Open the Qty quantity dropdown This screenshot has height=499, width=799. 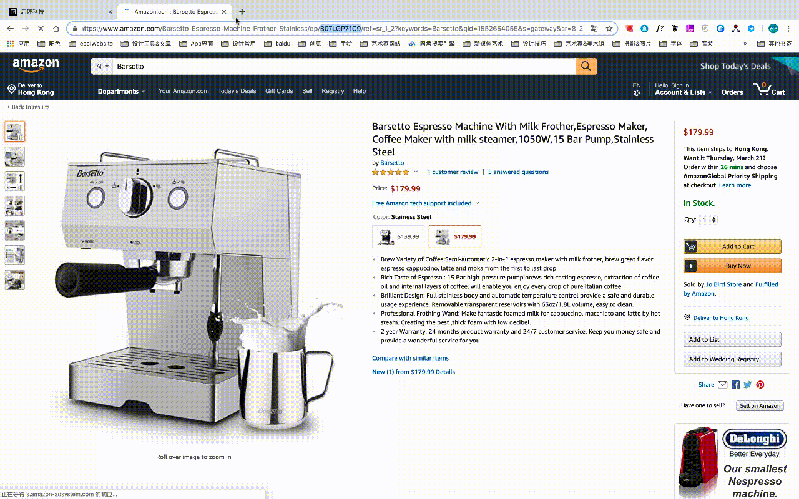point(708,220)
